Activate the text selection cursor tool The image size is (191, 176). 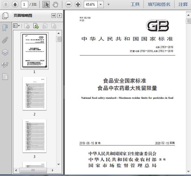[x=46, y=5]
